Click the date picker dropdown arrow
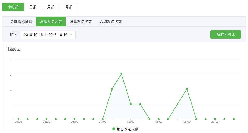248x133 pixels. 71,35
